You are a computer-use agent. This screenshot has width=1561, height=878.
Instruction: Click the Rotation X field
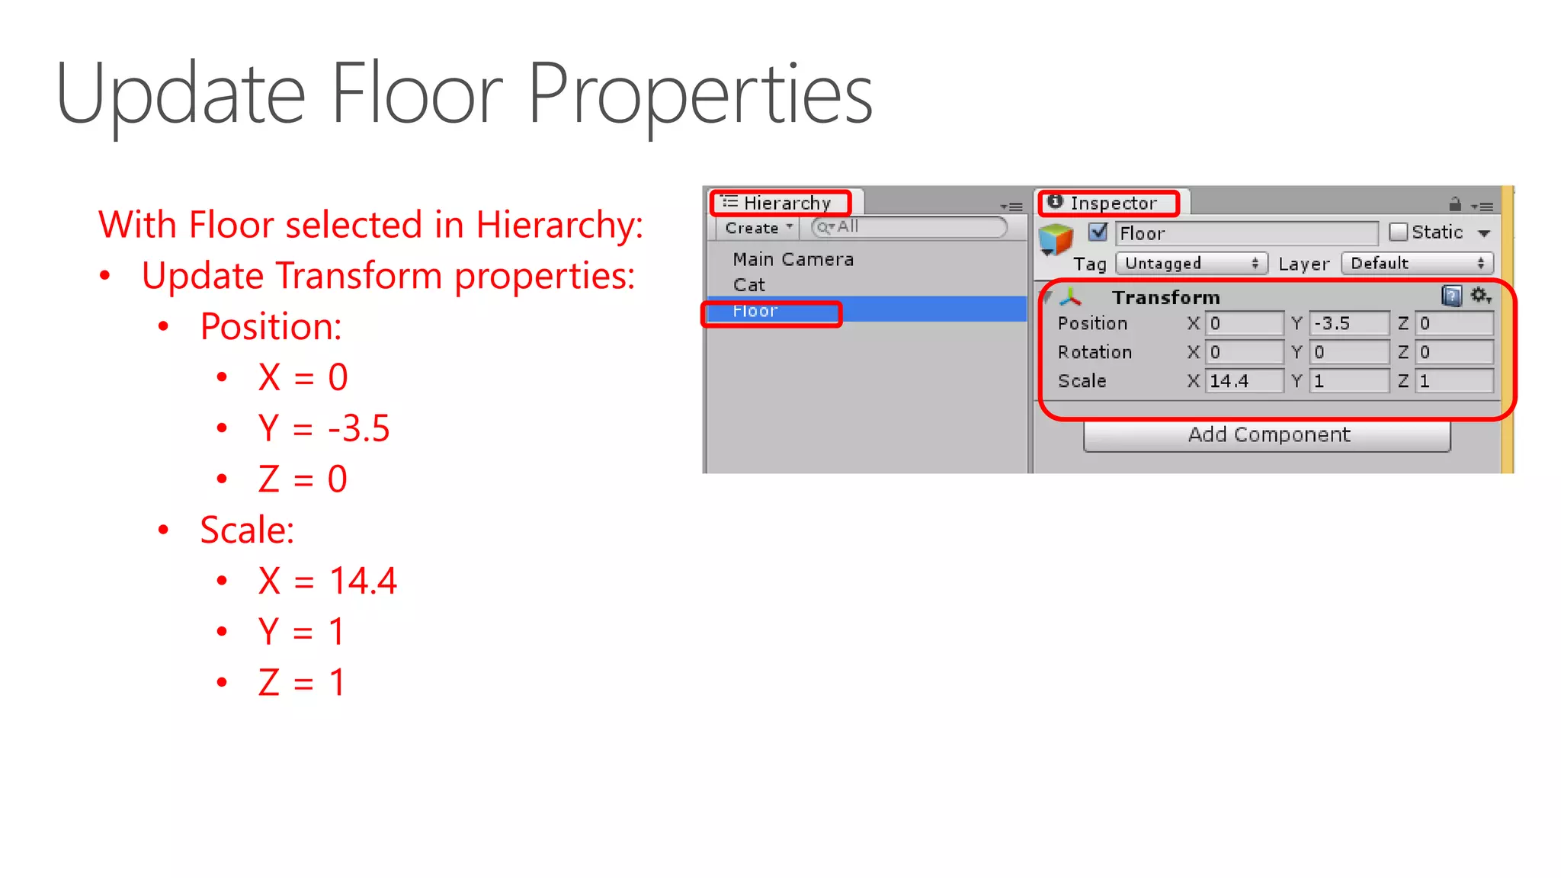[x=1245, y=352]
